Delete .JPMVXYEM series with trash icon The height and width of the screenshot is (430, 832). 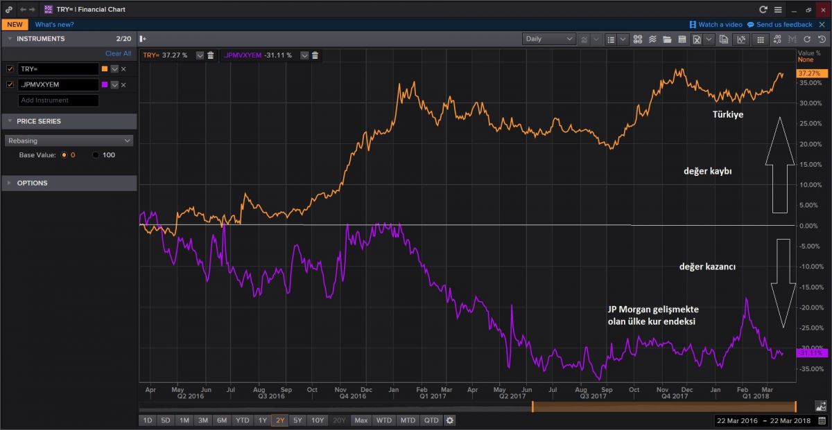point(314,55)
